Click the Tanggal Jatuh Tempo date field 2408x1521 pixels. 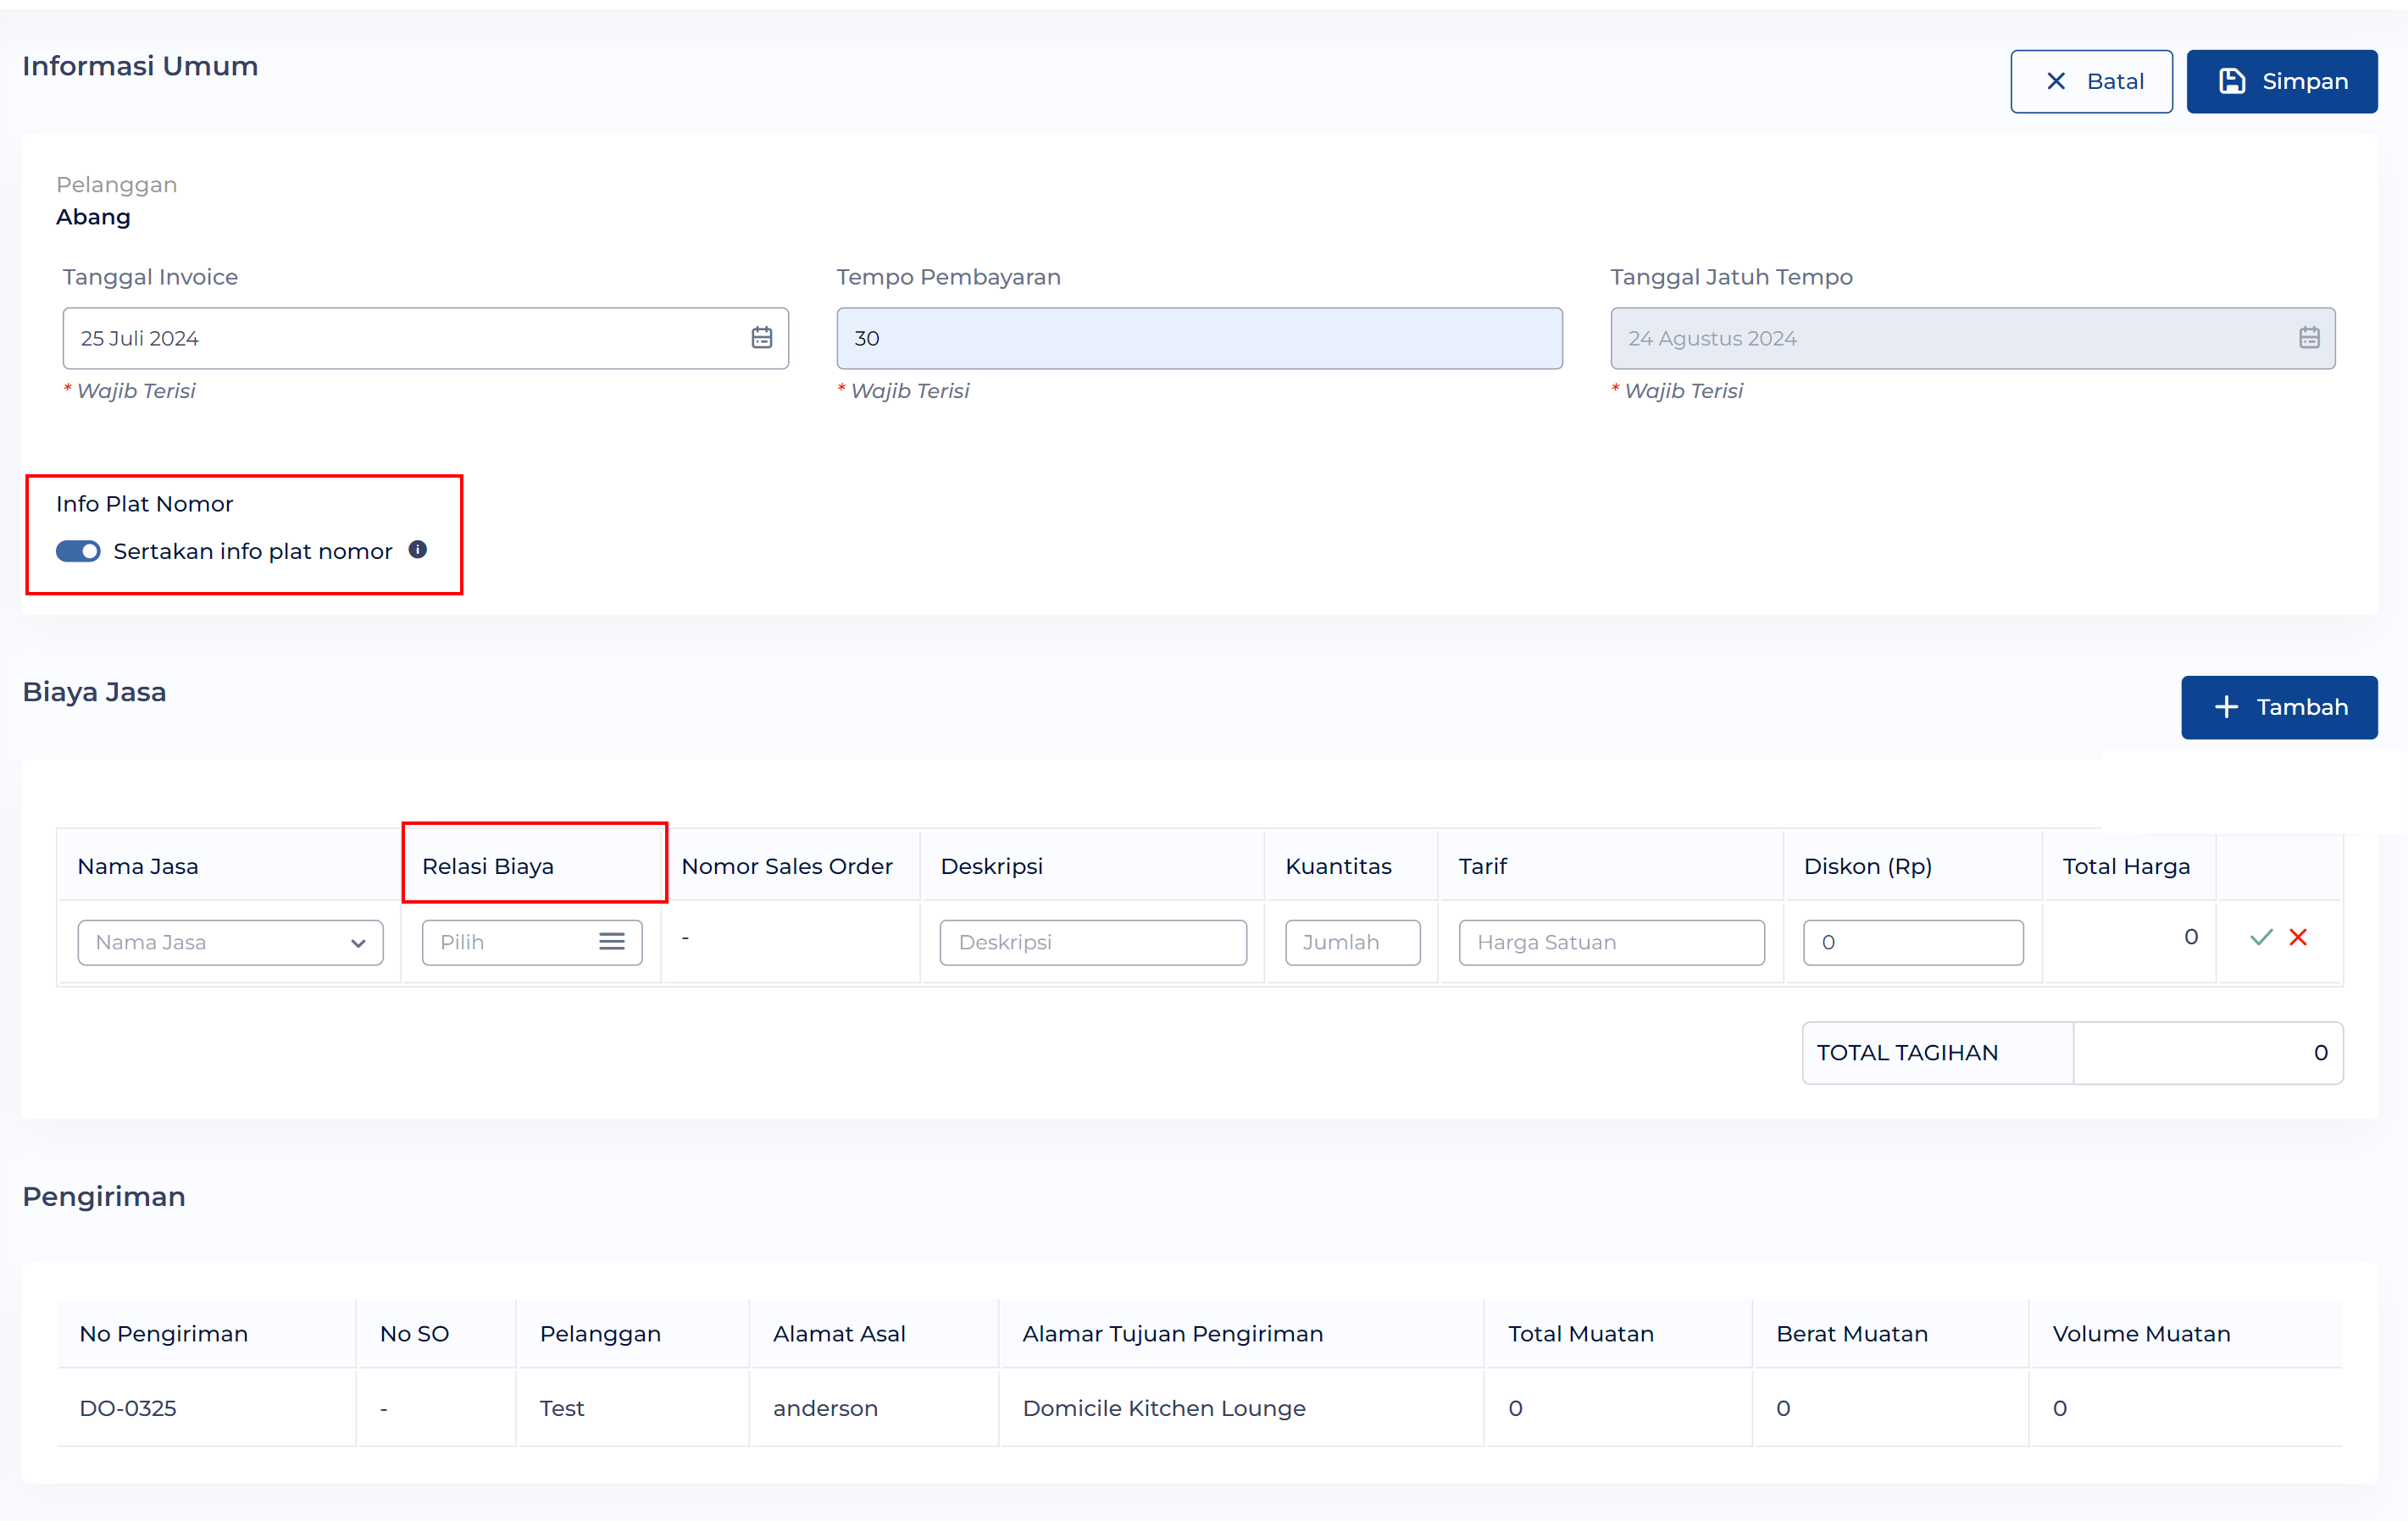tap(1972, 339)
